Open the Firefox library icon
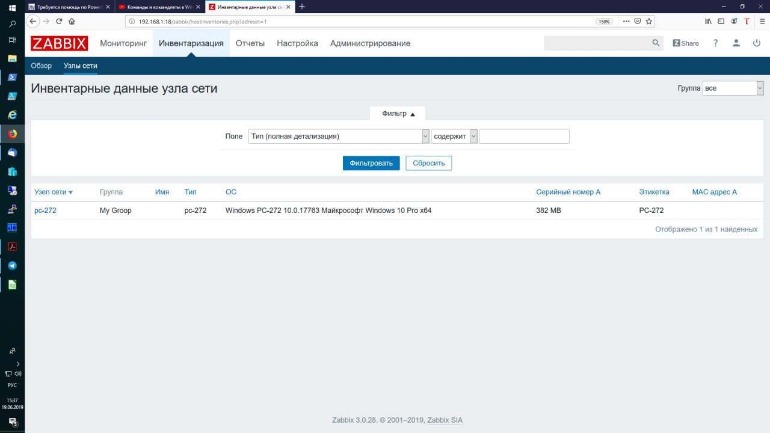This screenshot has width=770, height=433. 709,21
